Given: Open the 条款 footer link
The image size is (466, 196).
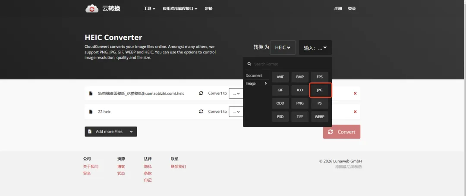Looking at the screenshot, I should (148, 173).
